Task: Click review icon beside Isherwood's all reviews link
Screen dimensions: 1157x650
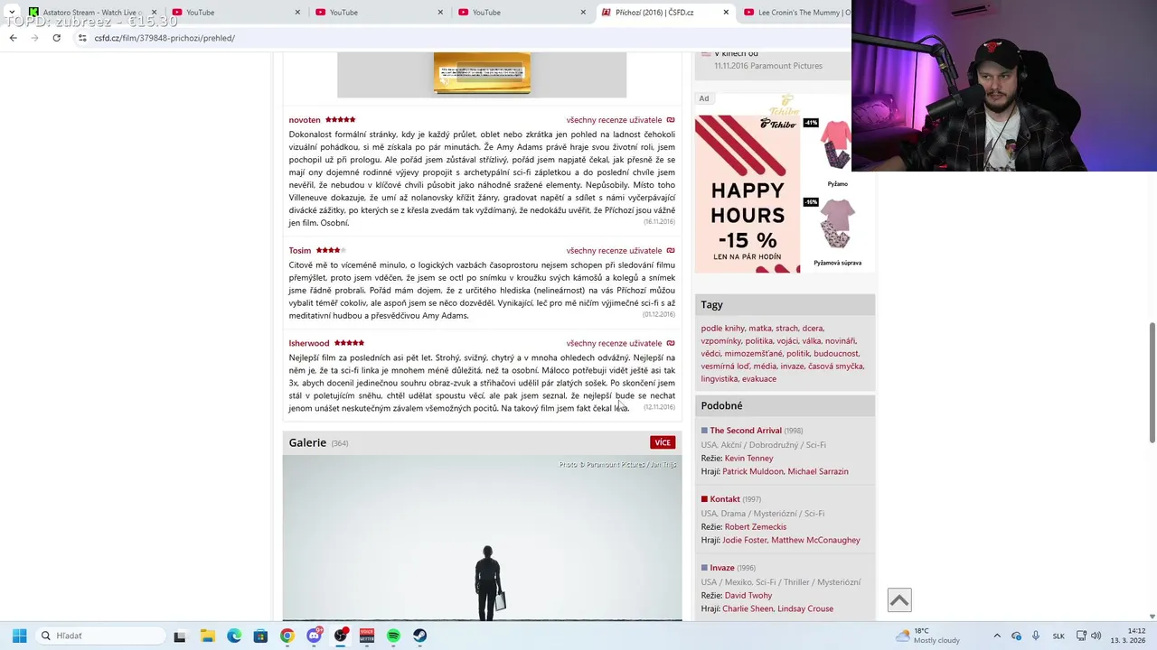Action: 671,343
